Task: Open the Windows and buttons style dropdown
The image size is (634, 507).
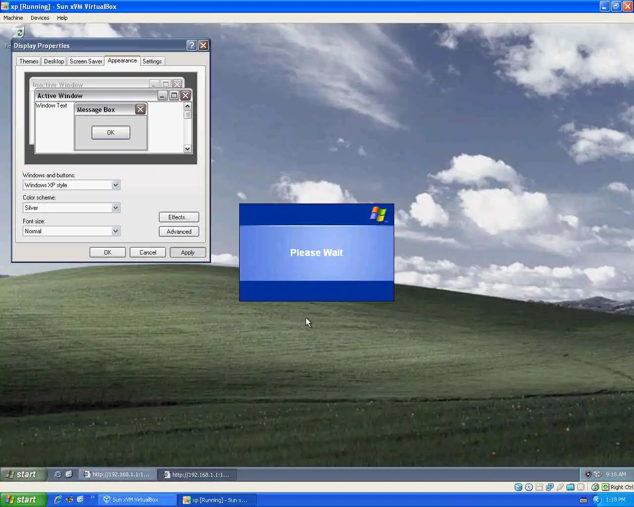Action: (115, 185)
